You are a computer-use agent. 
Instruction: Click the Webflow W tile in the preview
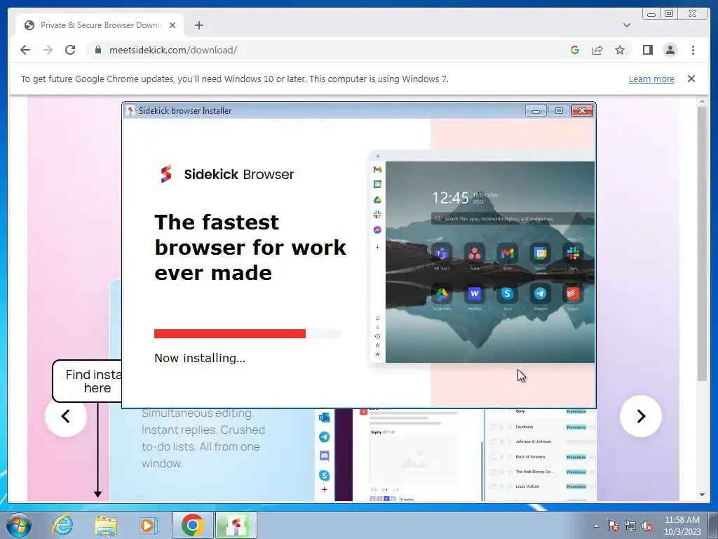475,294
